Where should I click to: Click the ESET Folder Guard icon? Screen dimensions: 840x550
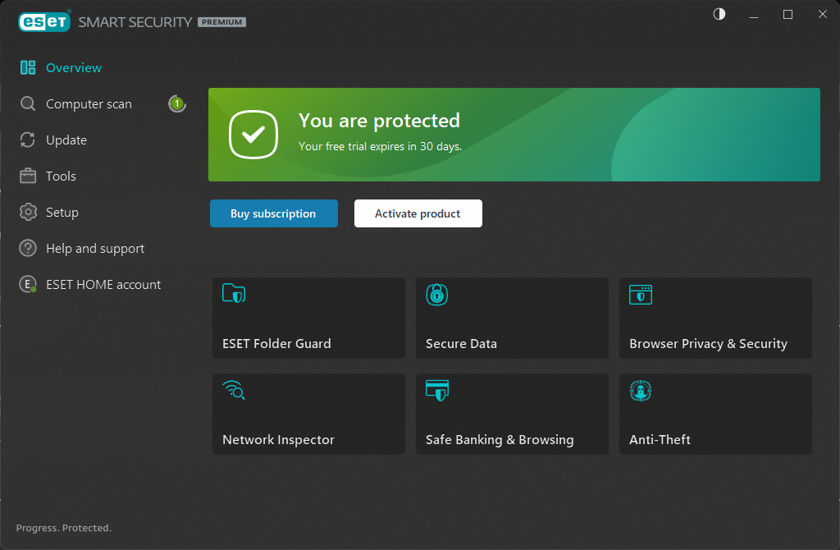click(234, 294)
